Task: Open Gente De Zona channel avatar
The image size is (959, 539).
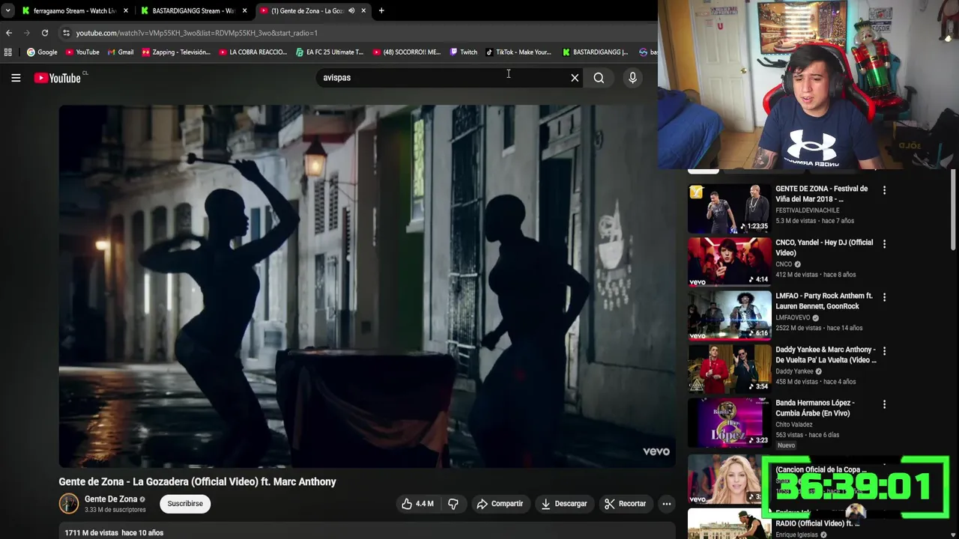Action: click(x=69, y=504)
